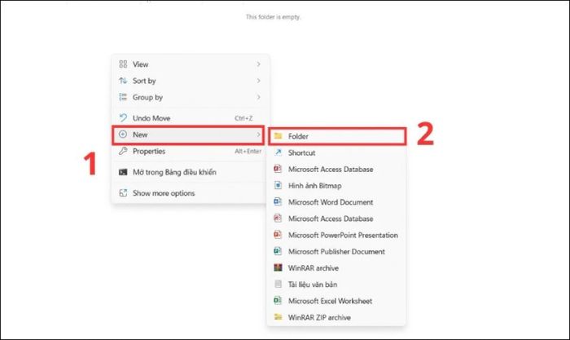The height and width of the screenshot is (340, 570).
Task: Choose Show more options
Action: [x=190, y=193]
